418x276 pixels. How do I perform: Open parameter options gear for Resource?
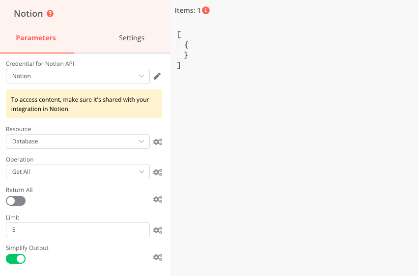(x=157, y=142)
